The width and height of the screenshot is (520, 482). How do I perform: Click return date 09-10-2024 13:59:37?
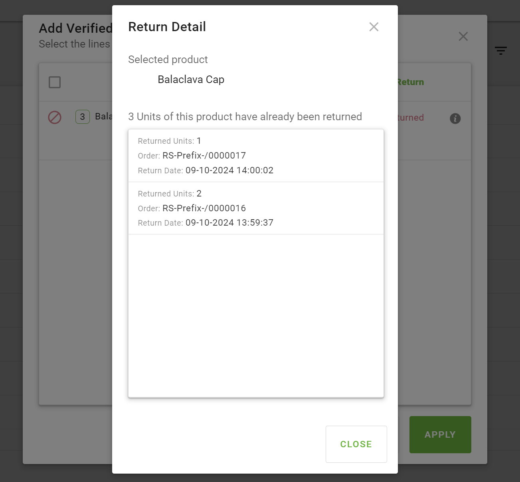pos(229,223)
